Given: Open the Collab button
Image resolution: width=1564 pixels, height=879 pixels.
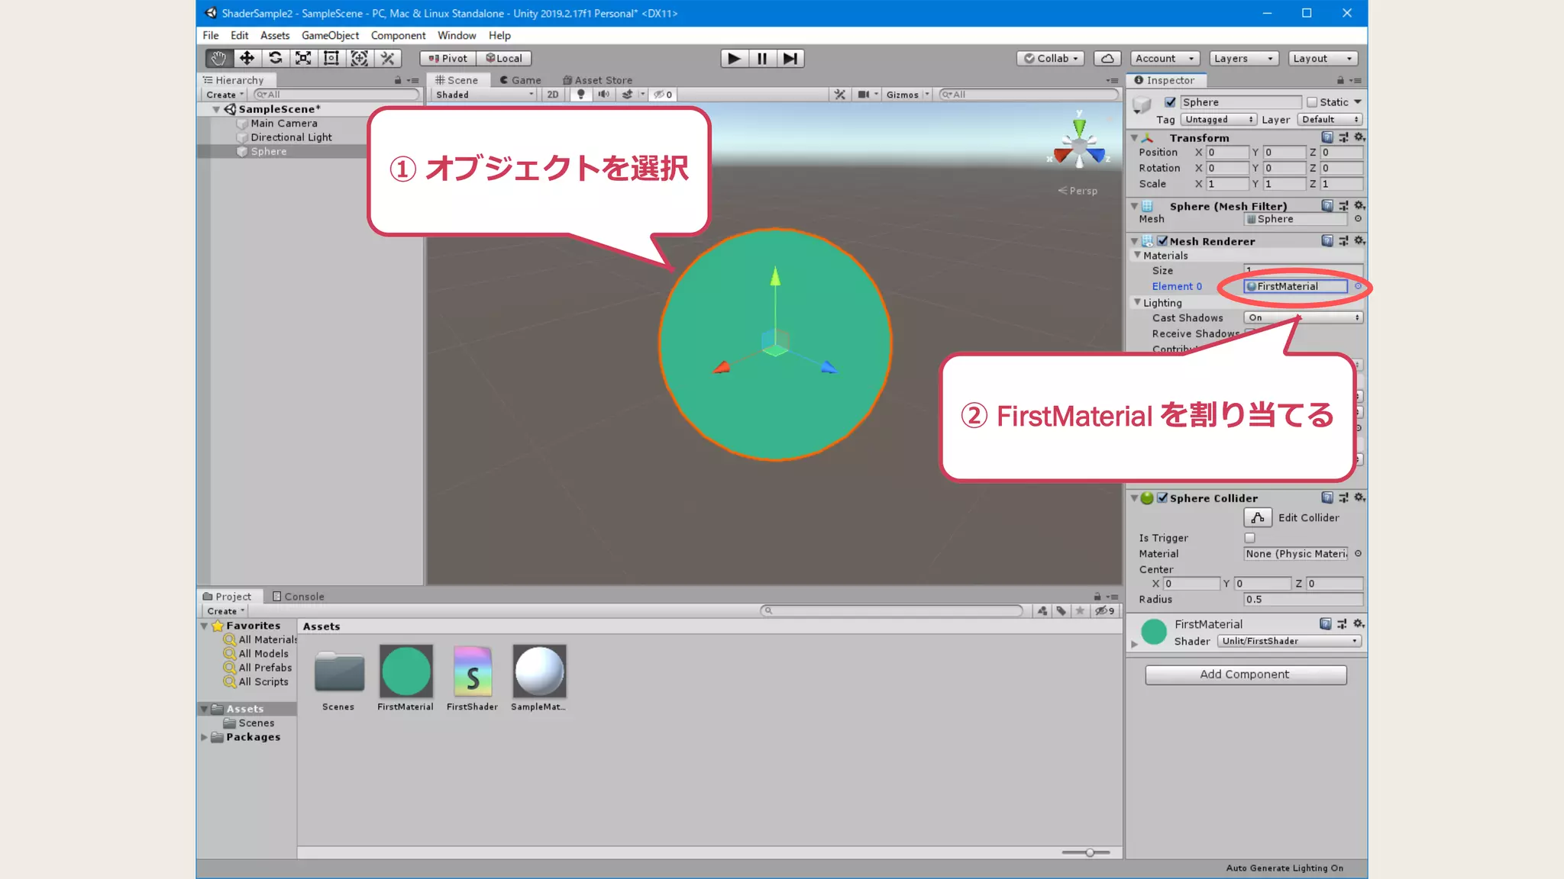Looking at the screenshot, I should click(x=1050, y=58).
